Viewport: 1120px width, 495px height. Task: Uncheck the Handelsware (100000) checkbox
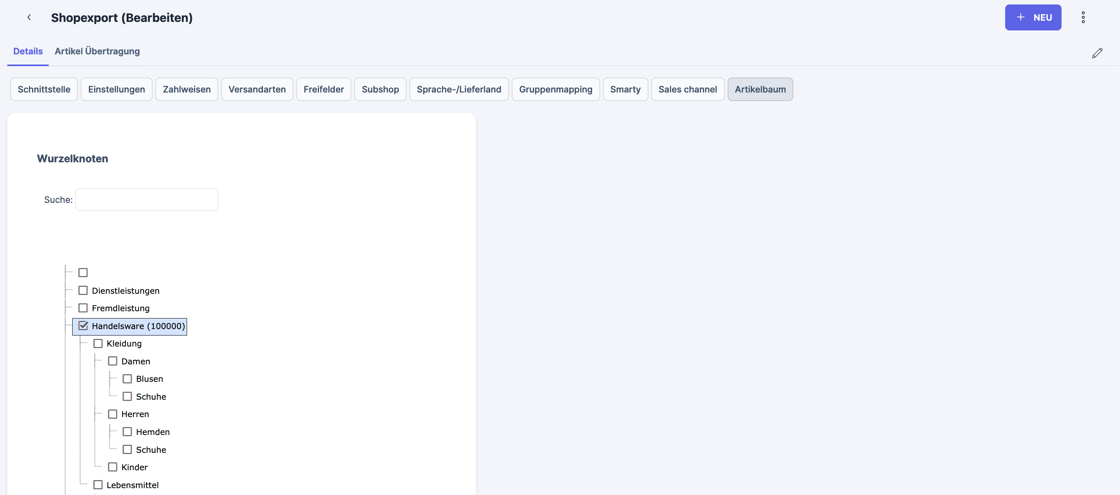(83, 326)
